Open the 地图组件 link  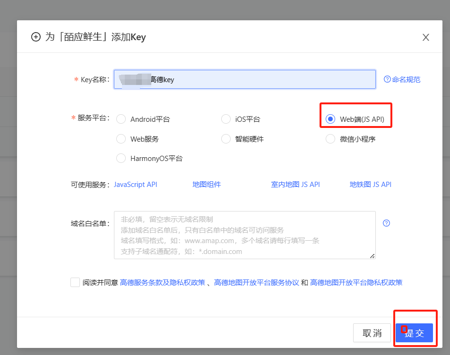coord(207,185)
